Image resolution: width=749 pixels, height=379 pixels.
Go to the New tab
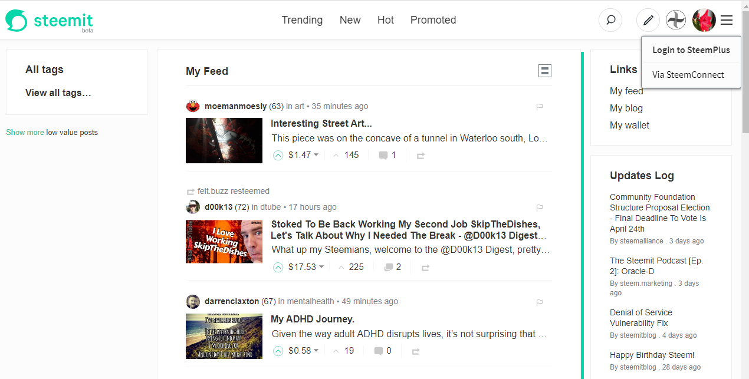(x=350, y=20)
